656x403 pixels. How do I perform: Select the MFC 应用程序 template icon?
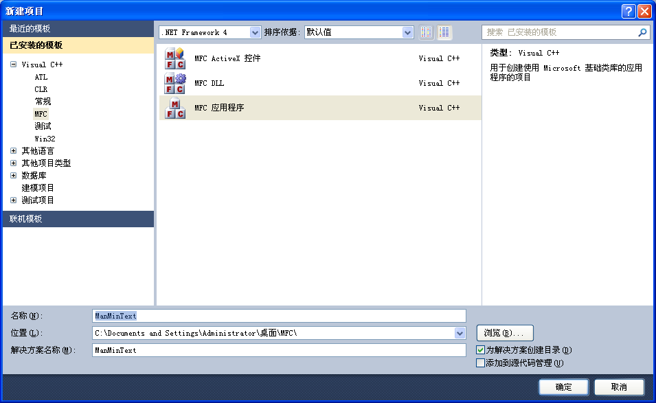[x=175, y=108]
